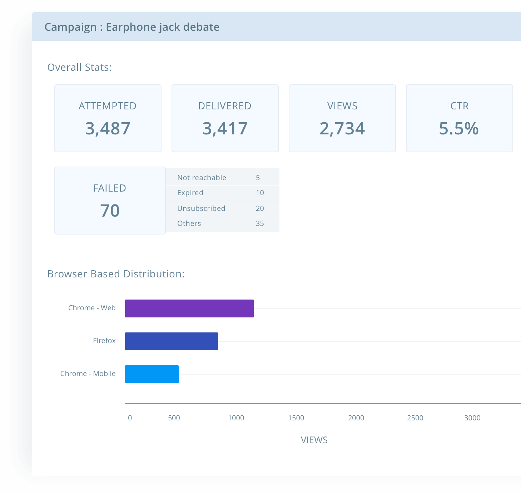This screenshot has width=521, height=494.
Task: Click the Unsubscribed failure row
Action: click(x=222, y=208)
